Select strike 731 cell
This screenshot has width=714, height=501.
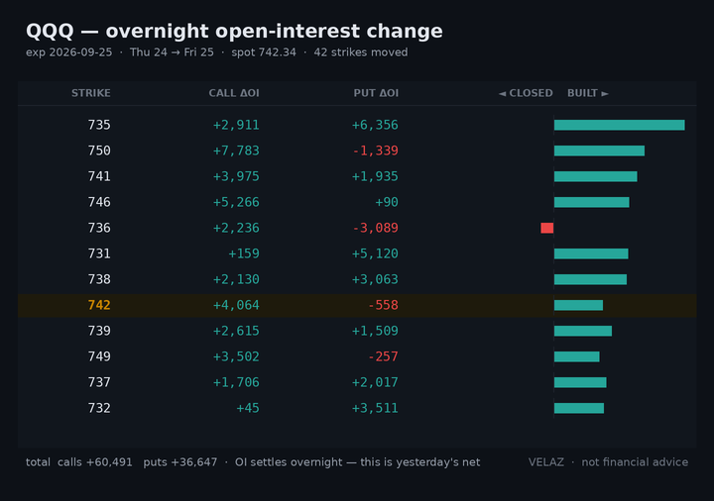point(99,253)
